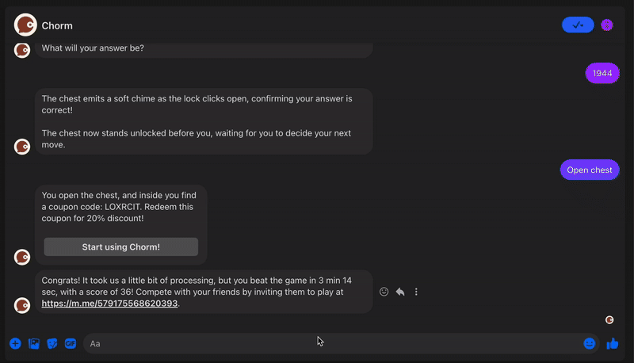Screen dimensions: 634x363
Task: React to congrats message with emoji
Action: pos(384,292)
